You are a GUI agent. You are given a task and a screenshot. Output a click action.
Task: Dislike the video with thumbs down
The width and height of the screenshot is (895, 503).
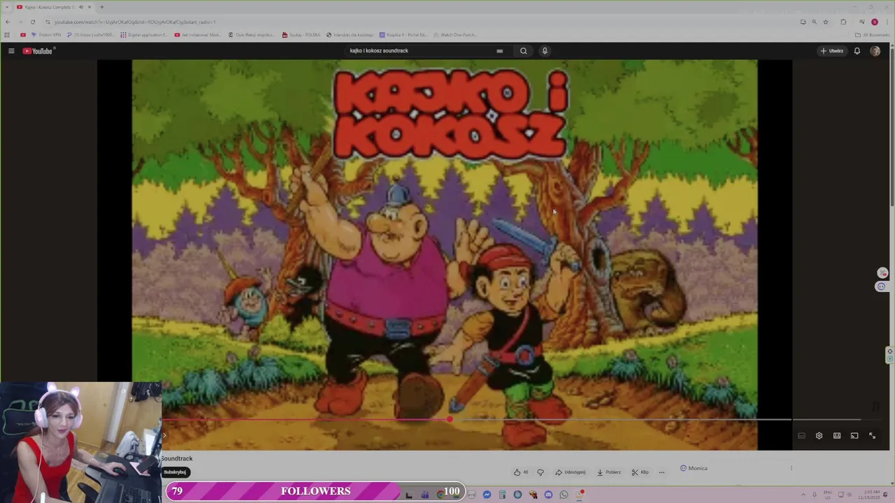540,472
